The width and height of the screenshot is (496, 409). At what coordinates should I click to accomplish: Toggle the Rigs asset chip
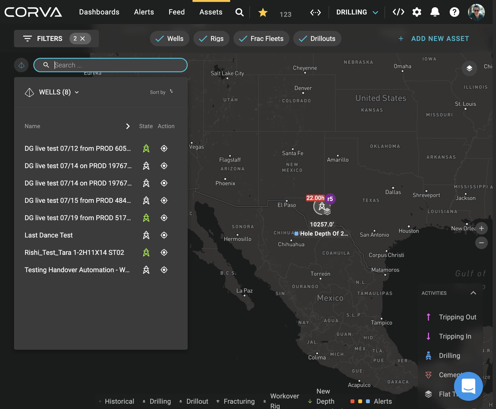(211, 39)
